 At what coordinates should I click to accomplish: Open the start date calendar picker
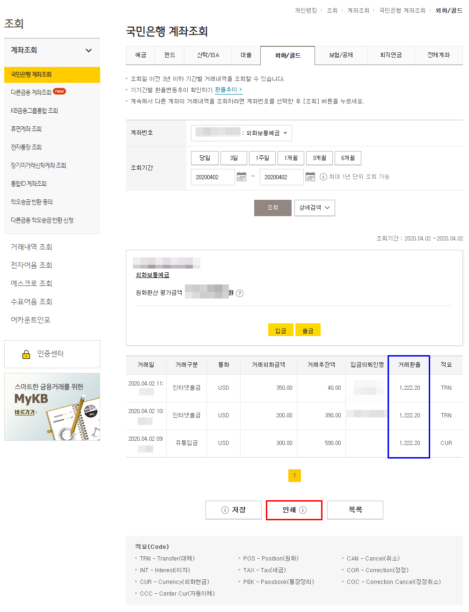pos(242,177)
